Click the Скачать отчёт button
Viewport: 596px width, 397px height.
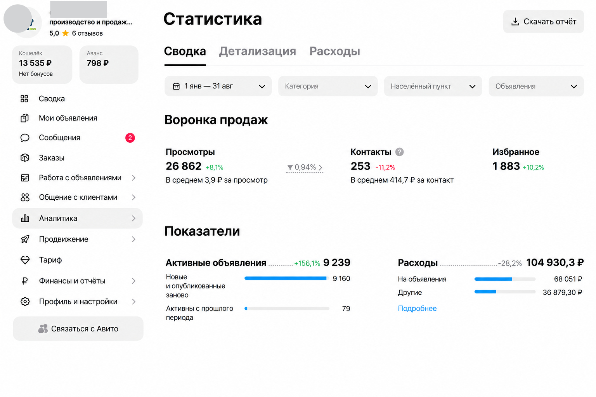tap(544, 22)
